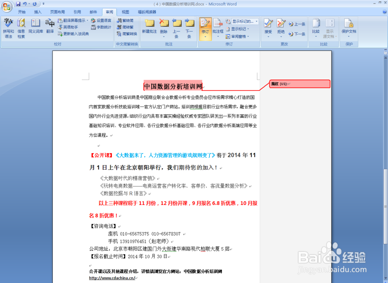Screen dimensions: 388x283
Task: Click the Translate (翻译) icon
Action: pyautogui.click(x=50, y=26)
